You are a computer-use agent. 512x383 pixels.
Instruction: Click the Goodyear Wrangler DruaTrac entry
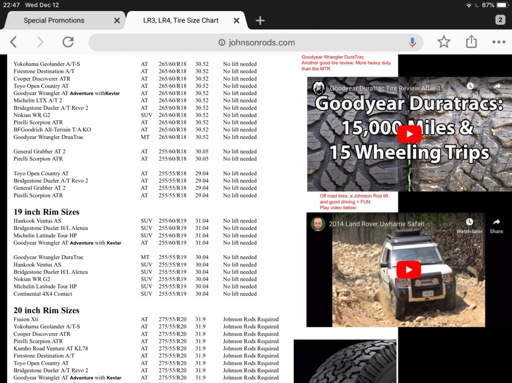coord(48,137)
